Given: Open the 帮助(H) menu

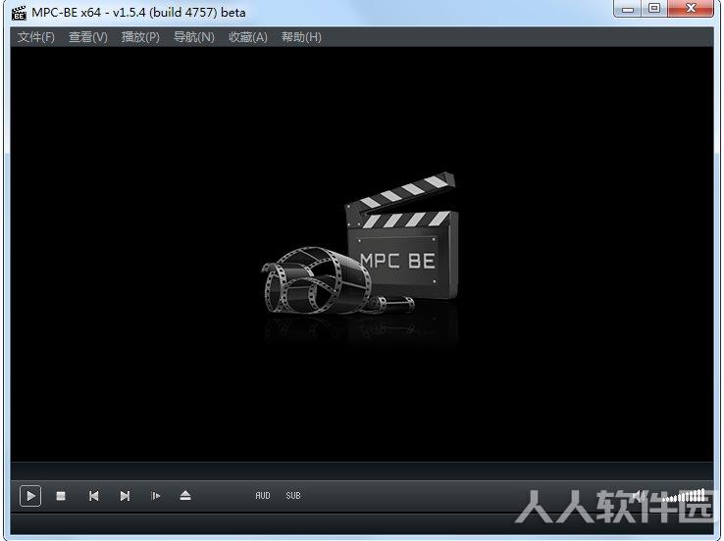Looking at the screenshot, I should pos(301,37).
